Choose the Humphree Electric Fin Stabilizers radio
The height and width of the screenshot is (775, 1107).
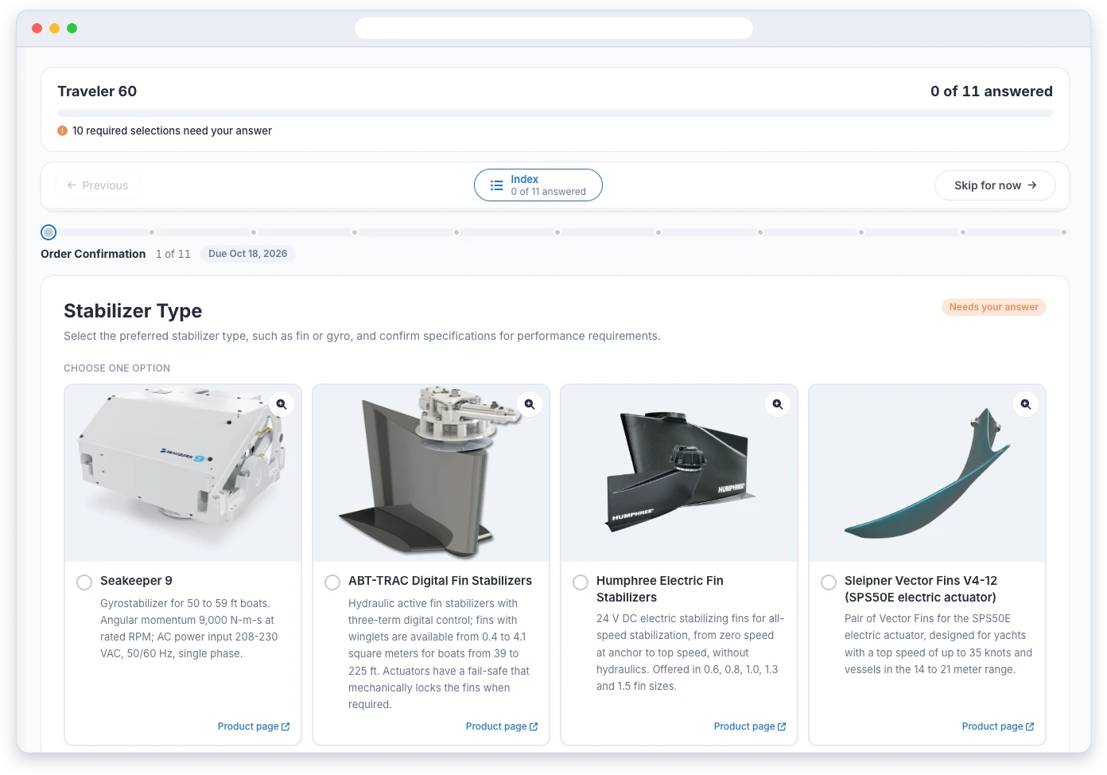[x=581, y=582]
